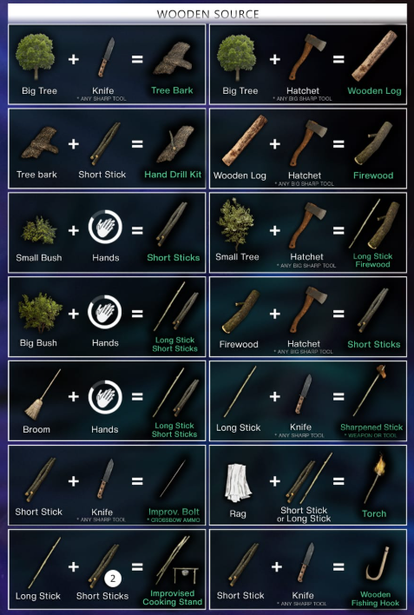Click the Wooden Fishing Hook icon
The image size is (414, 615).
tap(378, 563)
